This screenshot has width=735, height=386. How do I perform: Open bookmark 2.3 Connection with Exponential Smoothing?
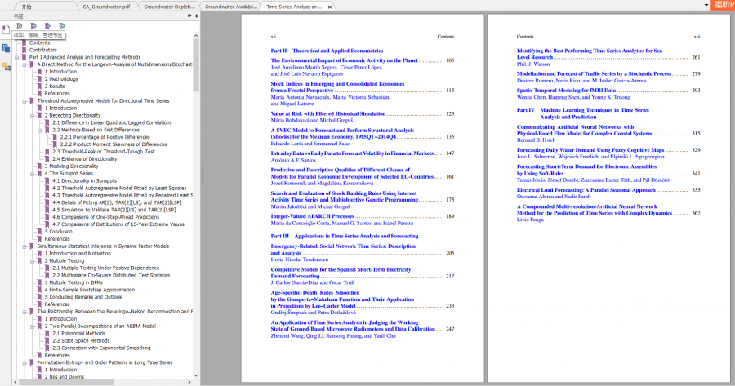point(101,348)
